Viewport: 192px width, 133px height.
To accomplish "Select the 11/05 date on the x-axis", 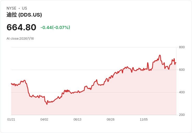I will click(x=144, y=120).
